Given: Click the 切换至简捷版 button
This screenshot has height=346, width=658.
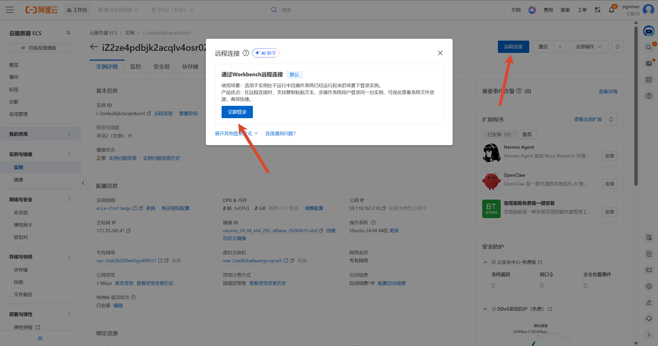Looking at the screenshot, I should pyautogui.click(x=40, y=48).
